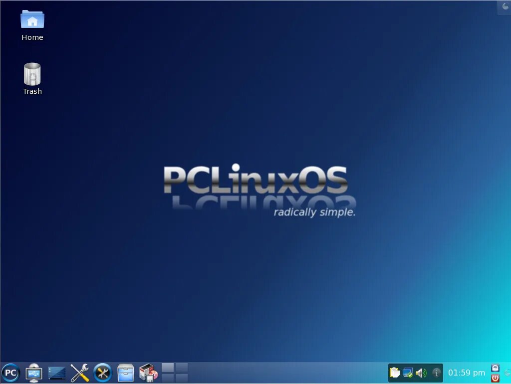Open the panel toolbox at right edge of taskbar
The height and width of the screenshot is (384, 511).
pos(508,373)
